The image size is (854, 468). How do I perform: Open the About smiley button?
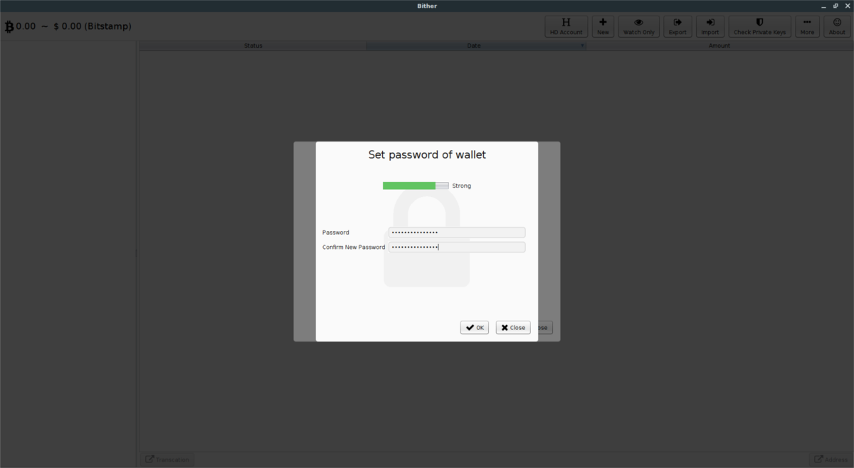tap(837, 26)
